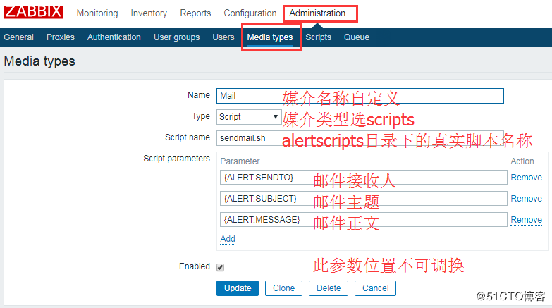Click the Name field containing Mail
This screenshot has width=552, height=308.
tap(360, 96)
